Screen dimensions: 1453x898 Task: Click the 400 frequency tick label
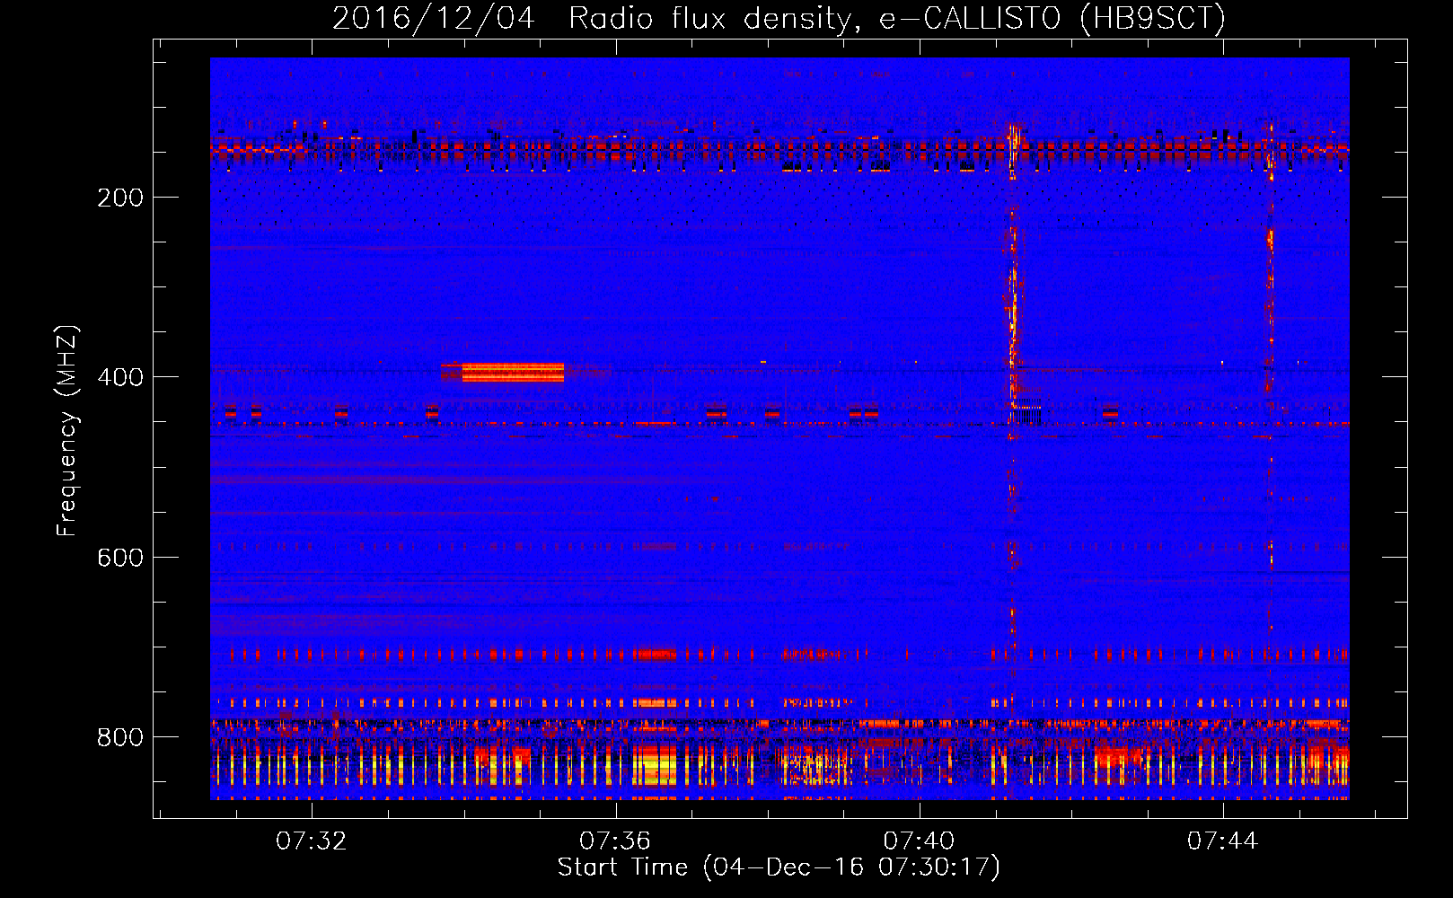[x=120, y=377]
